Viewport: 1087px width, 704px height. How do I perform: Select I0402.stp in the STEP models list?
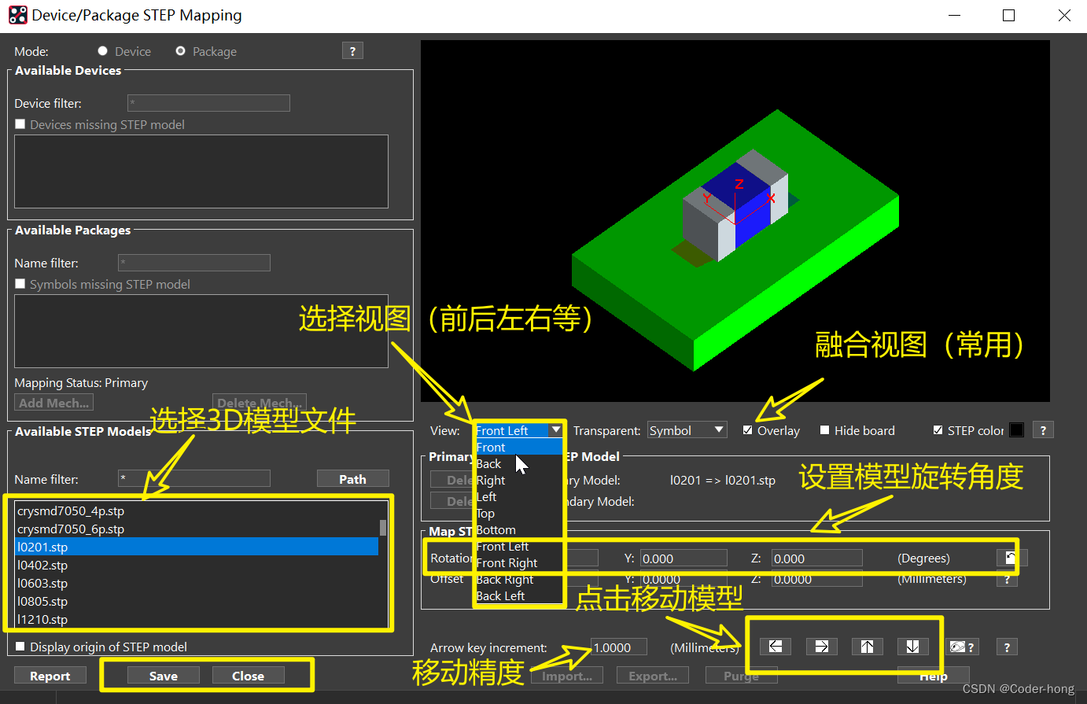coord(43,565)
